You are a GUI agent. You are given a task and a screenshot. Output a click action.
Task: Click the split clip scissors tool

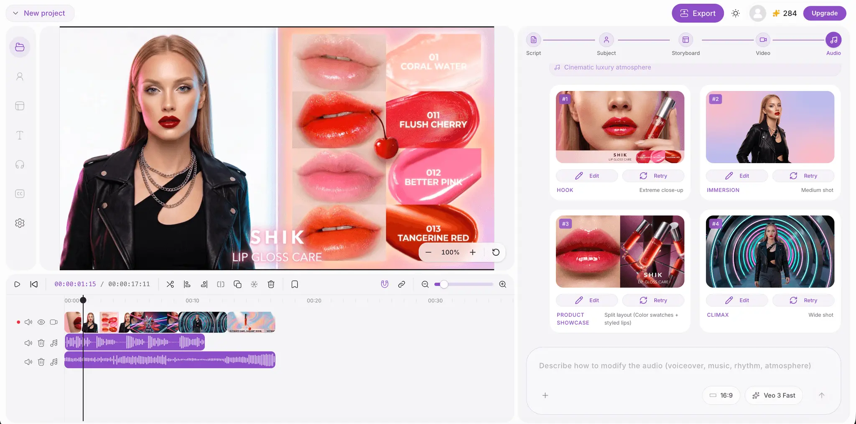170,284
